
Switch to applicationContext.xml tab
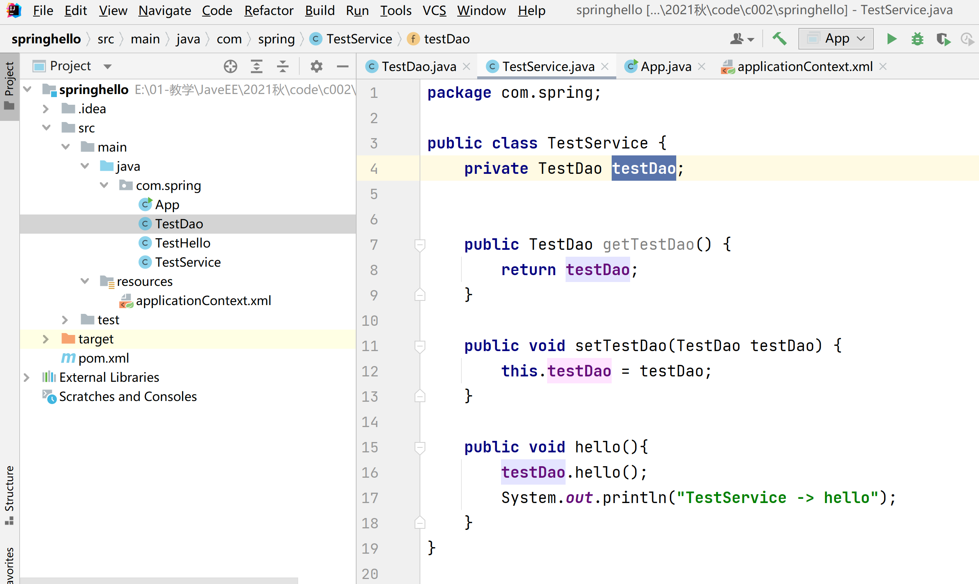805,66
